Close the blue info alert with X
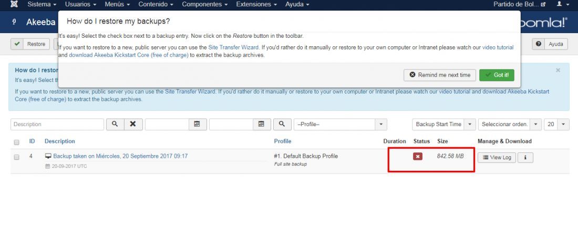 click(558, 70)
